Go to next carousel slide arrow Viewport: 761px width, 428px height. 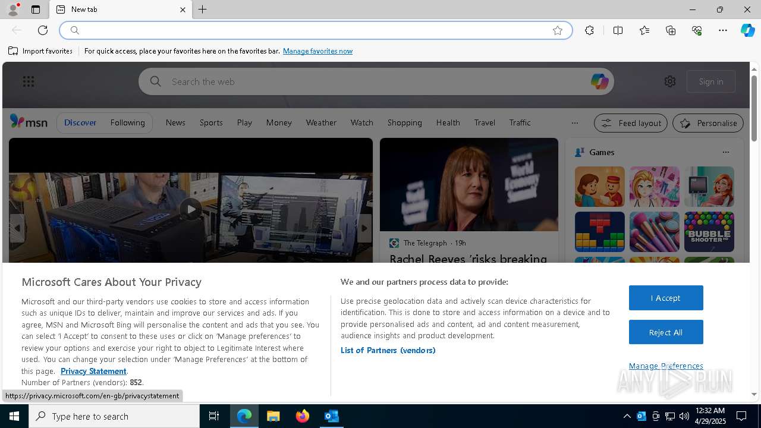tap(364, 228)
